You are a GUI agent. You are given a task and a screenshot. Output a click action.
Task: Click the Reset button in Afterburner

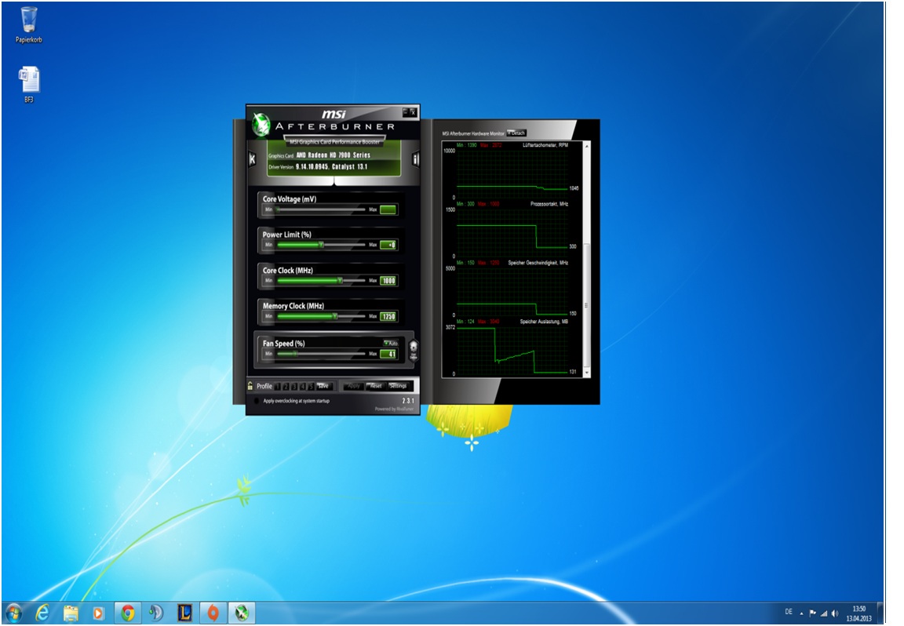[376, 386]
